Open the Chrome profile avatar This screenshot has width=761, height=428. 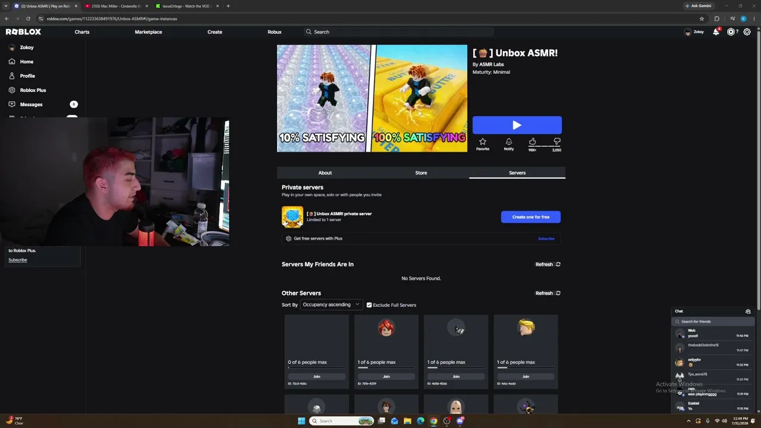pyautogui.click(x=743, y=18)
